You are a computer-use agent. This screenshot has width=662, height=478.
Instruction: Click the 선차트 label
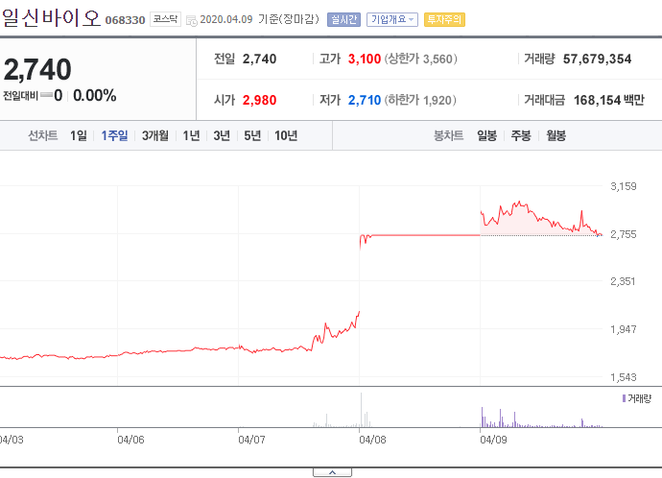(x=42, y=135)
